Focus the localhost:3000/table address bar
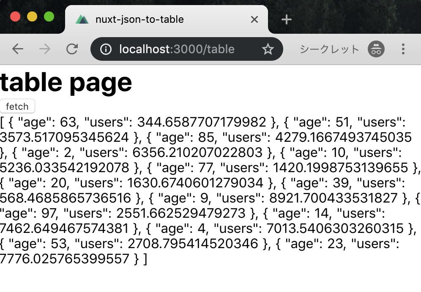This screenshot has width=421, height=292. point(178,49)
